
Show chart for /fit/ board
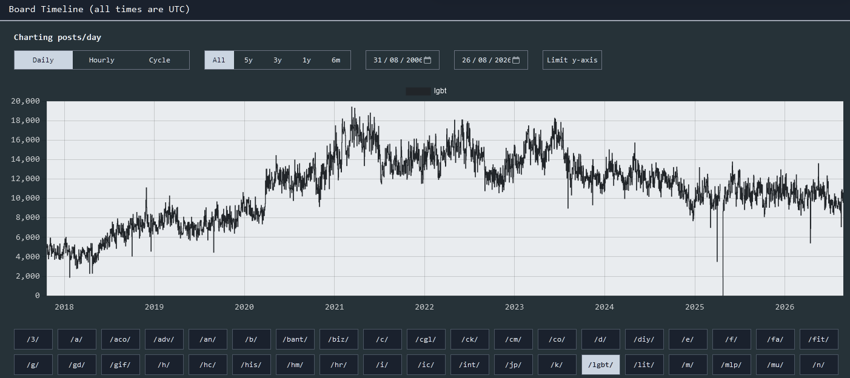click(819, 339)
